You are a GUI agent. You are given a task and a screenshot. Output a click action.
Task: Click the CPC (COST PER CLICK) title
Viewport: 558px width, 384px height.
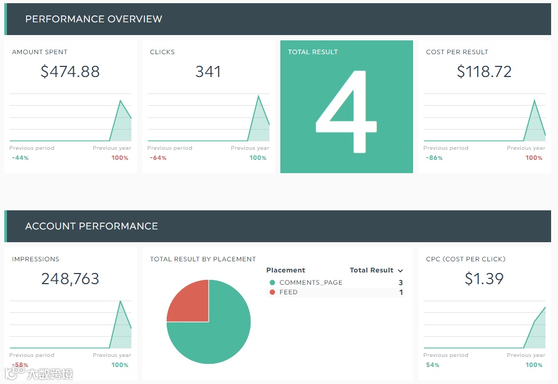point(466,259)
